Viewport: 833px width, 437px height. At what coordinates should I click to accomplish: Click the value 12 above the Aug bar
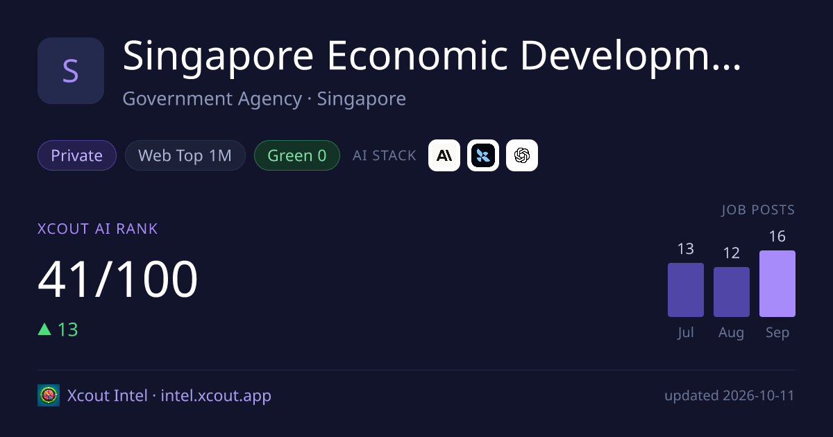[x=732, y=253]
